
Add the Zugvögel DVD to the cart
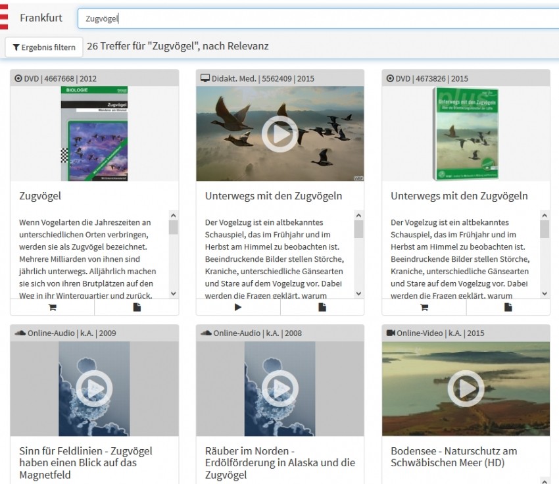point(52,307)
